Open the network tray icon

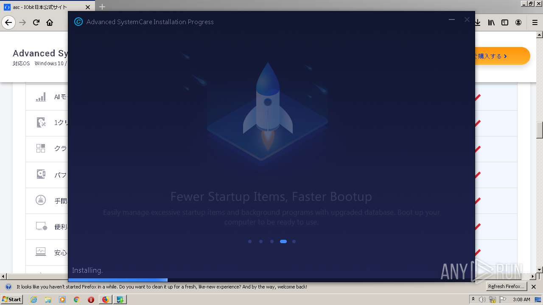493,299
